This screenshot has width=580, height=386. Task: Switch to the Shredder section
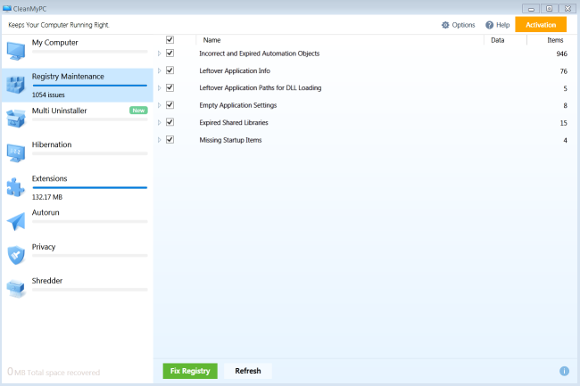[78, 289]
